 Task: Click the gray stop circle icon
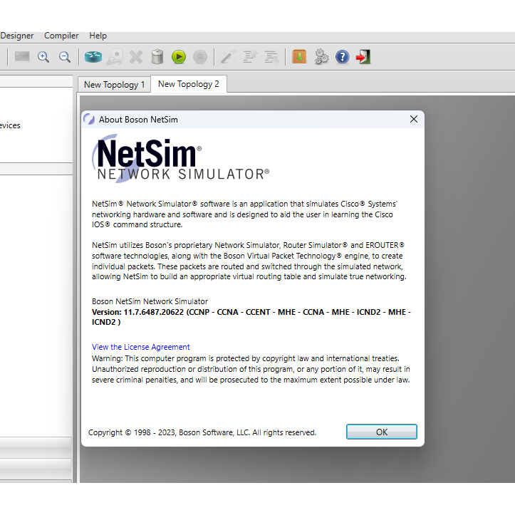[x=200, y=57]
